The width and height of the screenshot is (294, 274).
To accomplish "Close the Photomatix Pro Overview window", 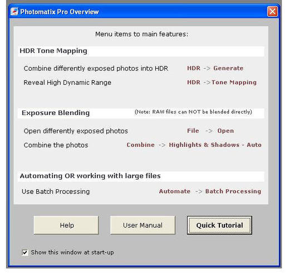I will [x=272, y=12].
